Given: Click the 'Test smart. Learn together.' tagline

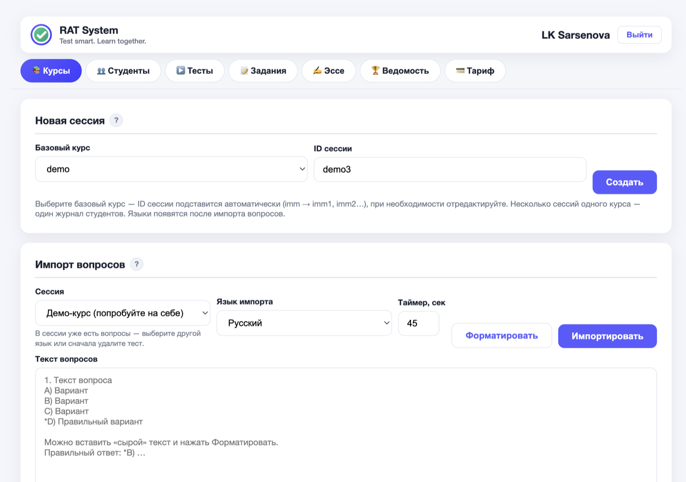Looking at the screenshot, I should pyautogui.click(x=103, y=41).
